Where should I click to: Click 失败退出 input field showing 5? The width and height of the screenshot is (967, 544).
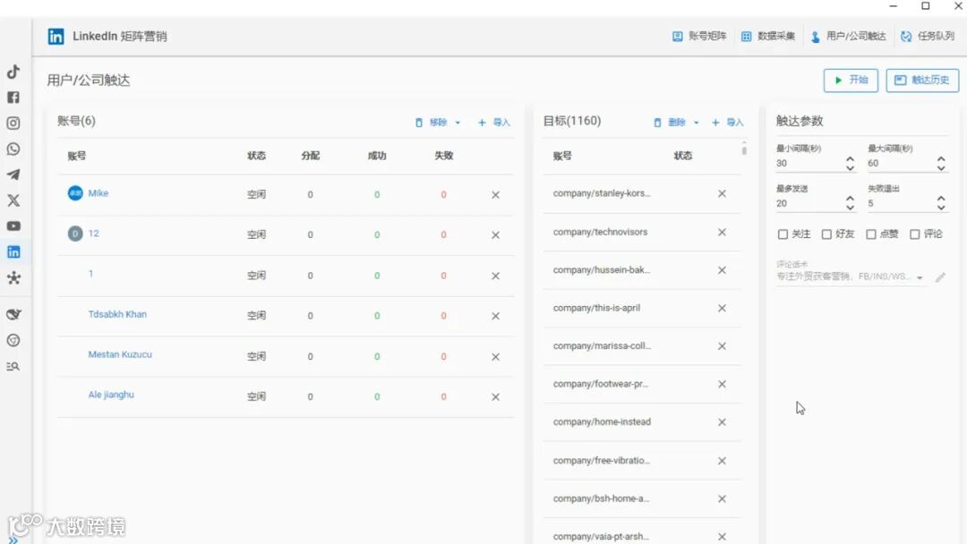(901, 203)
